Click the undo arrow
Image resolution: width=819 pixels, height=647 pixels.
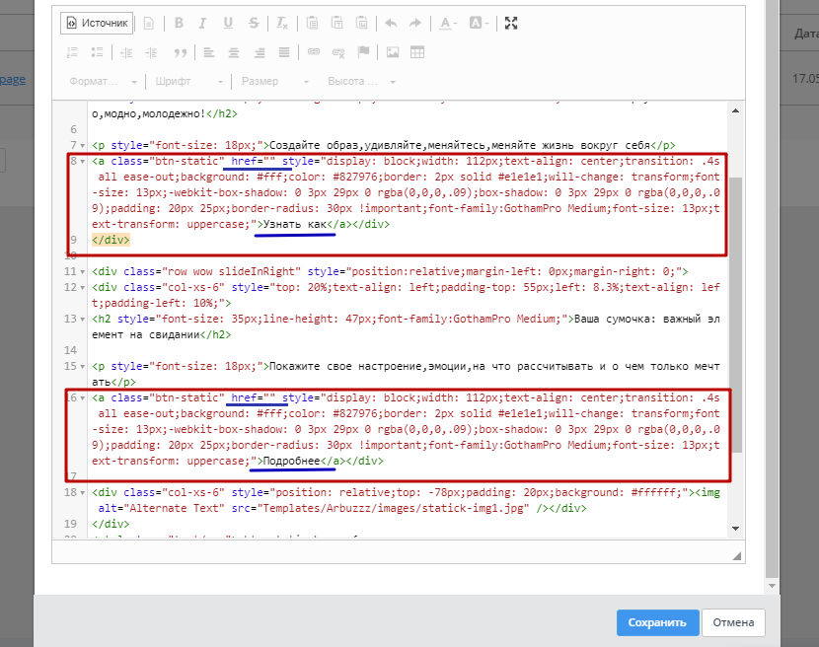pyautogui.click(x=391, y=23)
